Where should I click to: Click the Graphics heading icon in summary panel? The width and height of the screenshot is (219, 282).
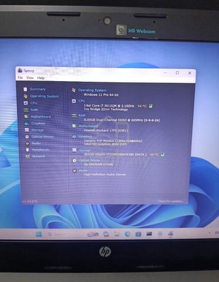point(74,136)
